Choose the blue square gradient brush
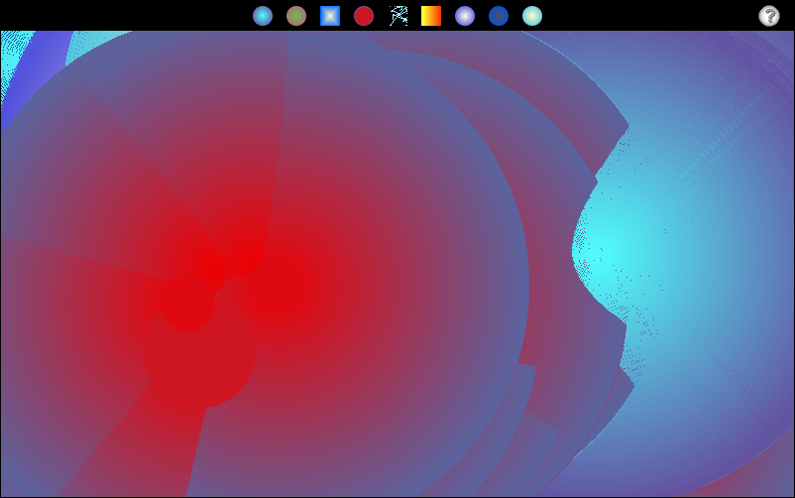 click(330, 16)
